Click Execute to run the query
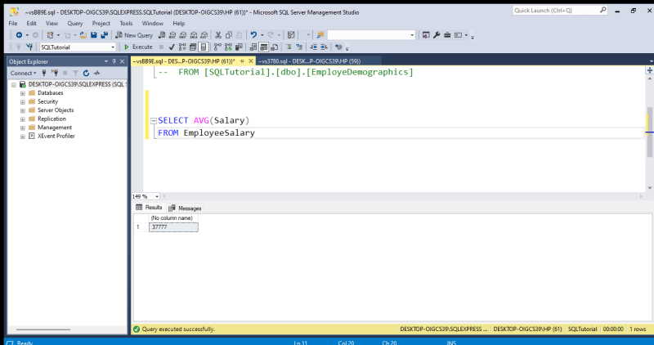Viewport: 654px width, 345px height. (x=138, y=47)
